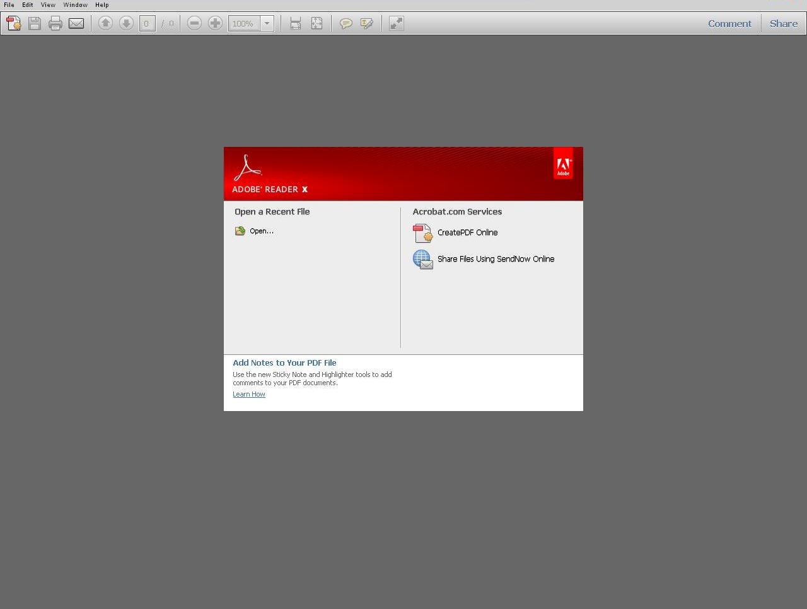Expand the zoom level dropdown

[x=267, y=23]
